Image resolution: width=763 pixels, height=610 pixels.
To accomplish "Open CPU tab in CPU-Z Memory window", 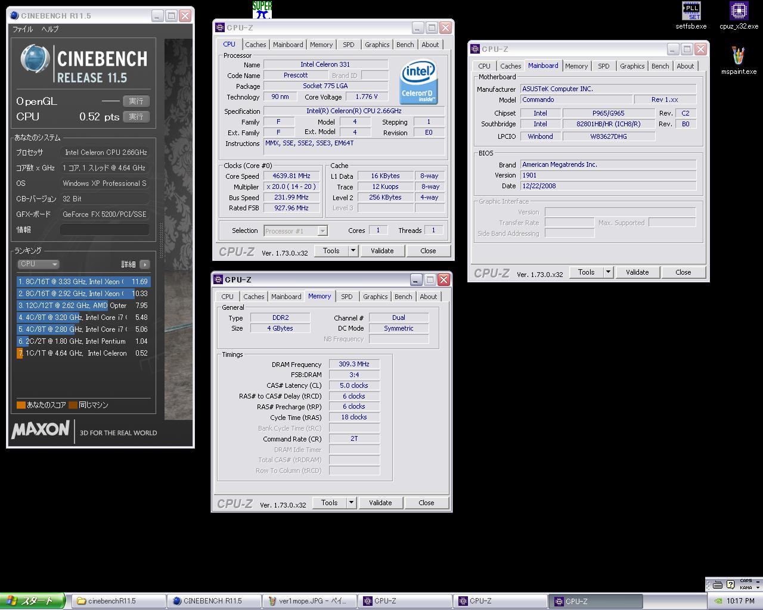I will (x=228, y=297).
